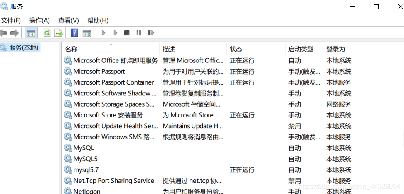The width and height of the screenshot is (404, 194).
Task: Click the Forward arrow in toolbar
Action: pos(15,33)
